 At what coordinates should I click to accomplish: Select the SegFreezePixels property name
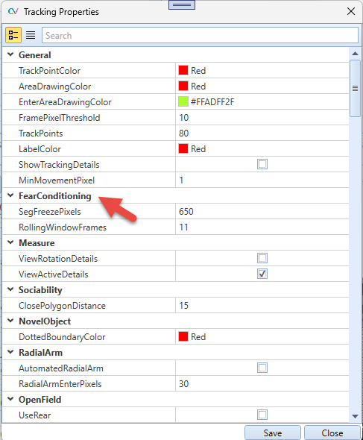[50, 212]
